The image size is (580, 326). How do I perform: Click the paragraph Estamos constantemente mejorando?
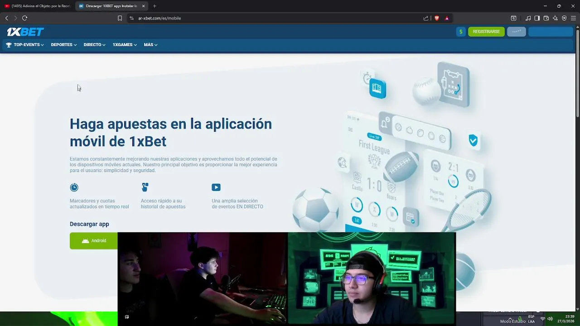point(174,165)
